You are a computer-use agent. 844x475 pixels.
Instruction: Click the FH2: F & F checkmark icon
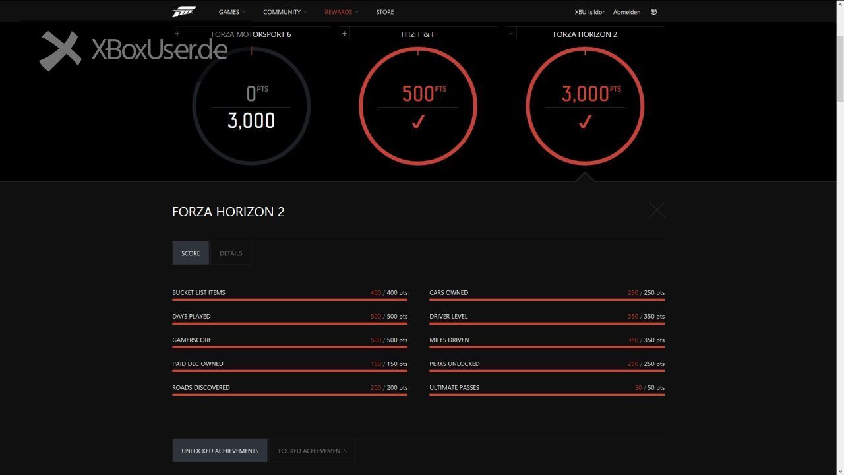(x=418, y=121)
